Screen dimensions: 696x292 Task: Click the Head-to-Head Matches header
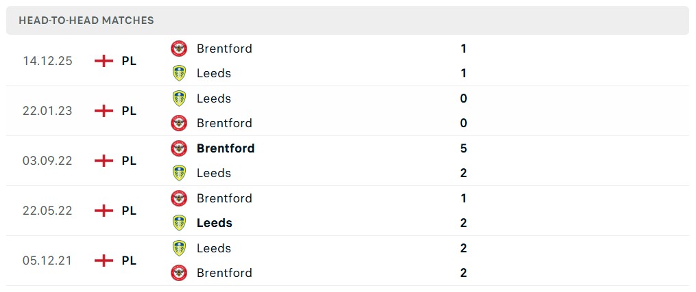click(86, 21)
